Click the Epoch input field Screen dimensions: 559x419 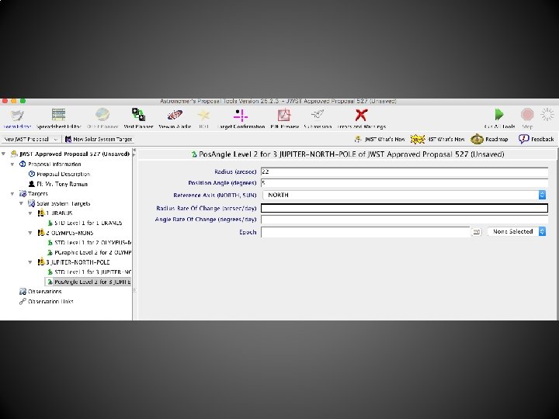366,232
